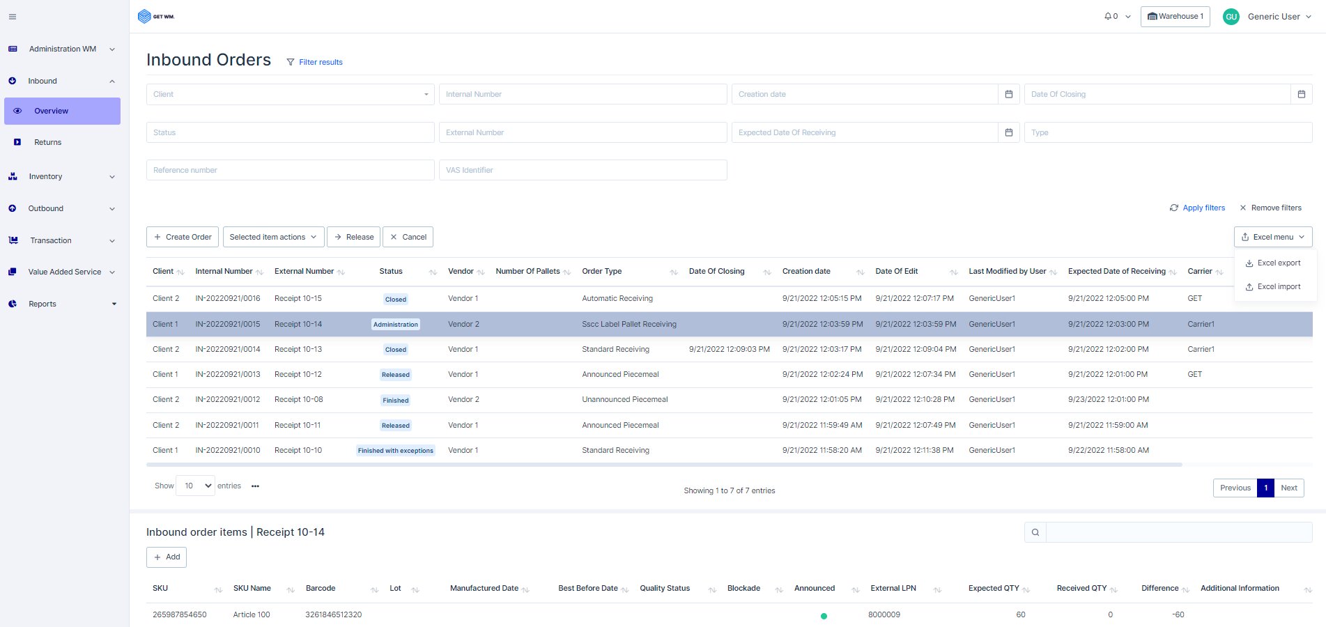Open Returns in the sidebar
This screenshot has height=627, width=1326.
point(48,142)
